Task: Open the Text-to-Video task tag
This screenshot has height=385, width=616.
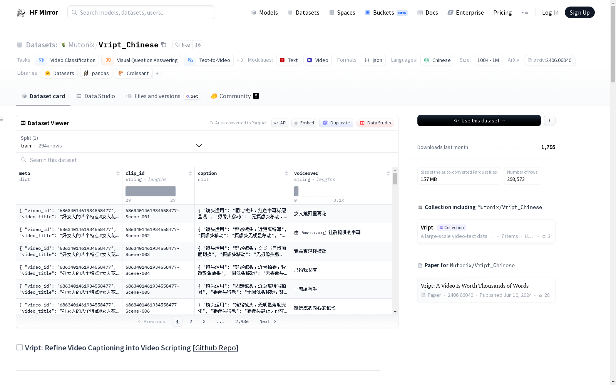Action: [x=209, y=60]
